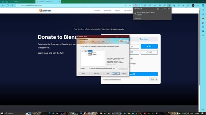The height and width of the screenshot is (115, 206).
Task: Pin the Downloads panel
Action: pyautogui.click(x=169, y=9)
